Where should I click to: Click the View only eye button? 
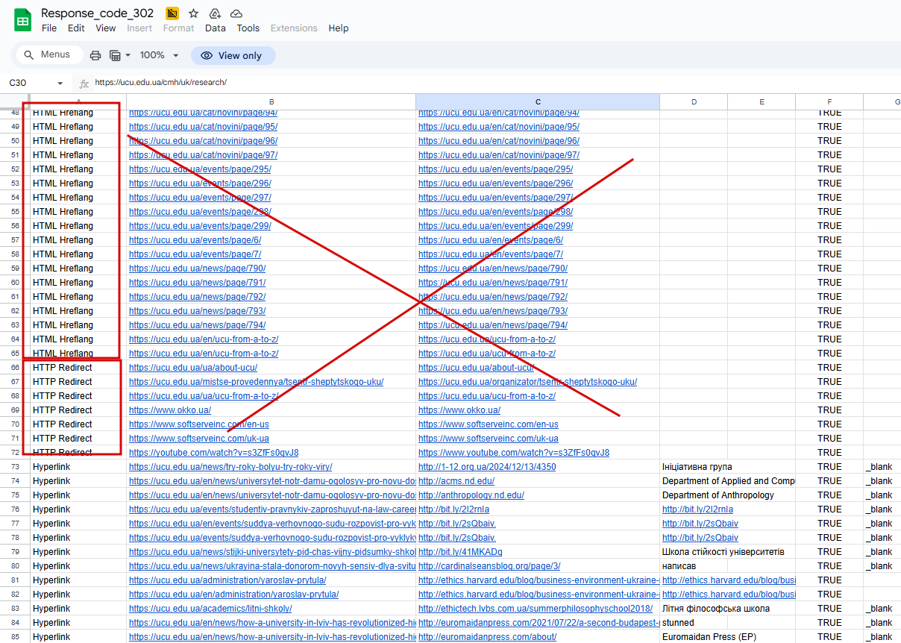pos(233,55)
